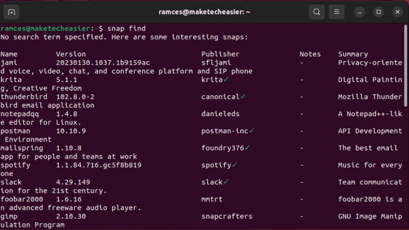Screen dimensions: 409x230
Task: Click publisher mmtrt
Action: pyautogui.click(x=212, y=199)
